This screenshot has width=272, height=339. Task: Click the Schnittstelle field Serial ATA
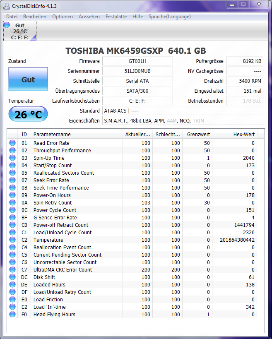[137, 81]
